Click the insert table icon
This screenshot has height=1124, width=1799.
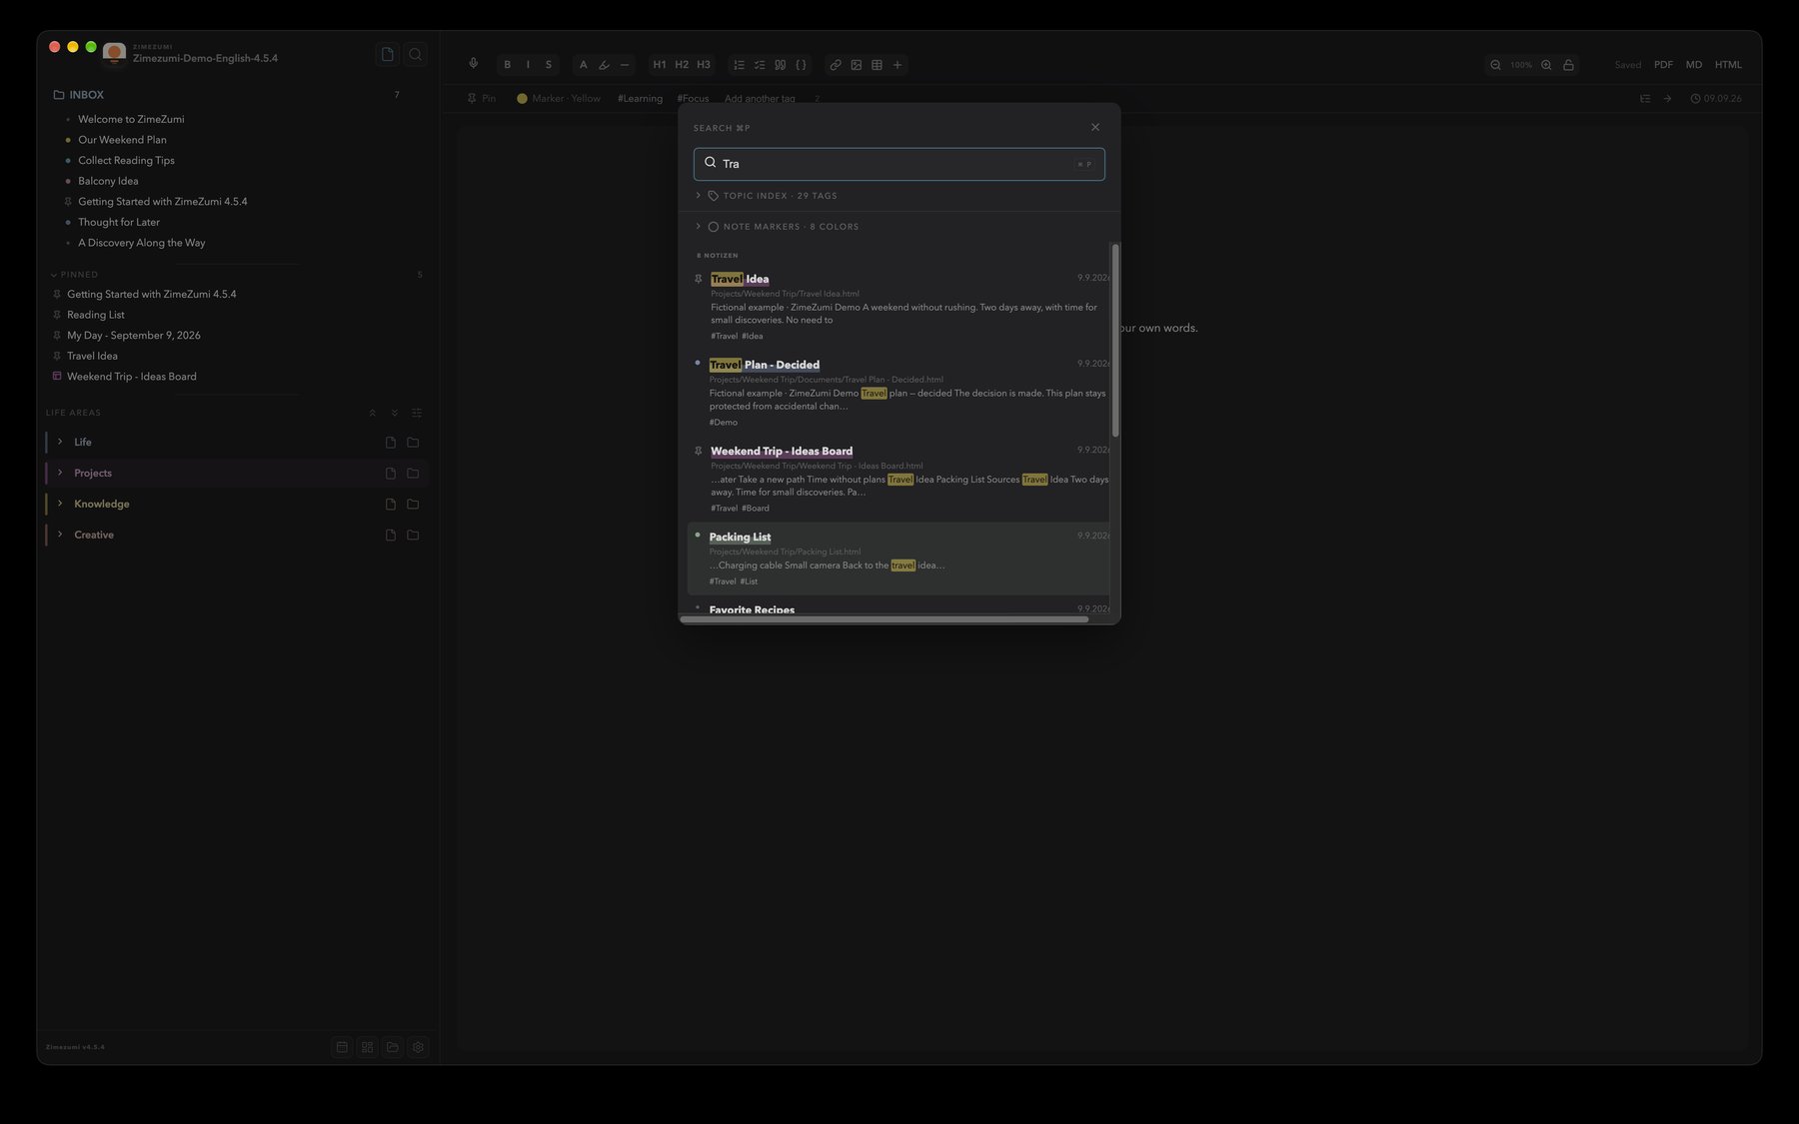[877, 64]
